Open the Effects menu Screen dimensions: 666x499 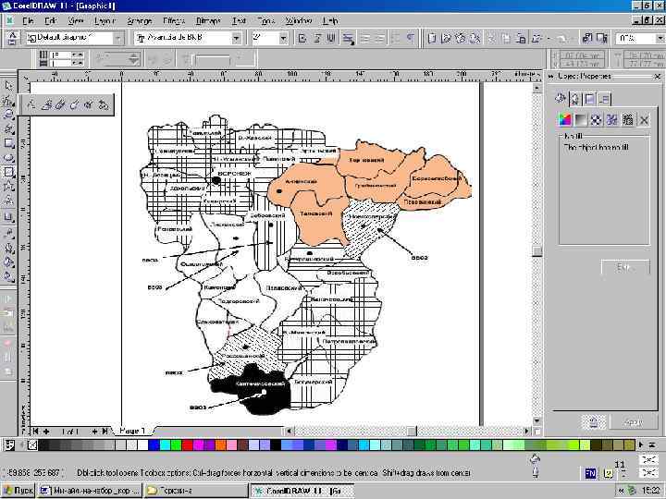(x=173, y=19)
